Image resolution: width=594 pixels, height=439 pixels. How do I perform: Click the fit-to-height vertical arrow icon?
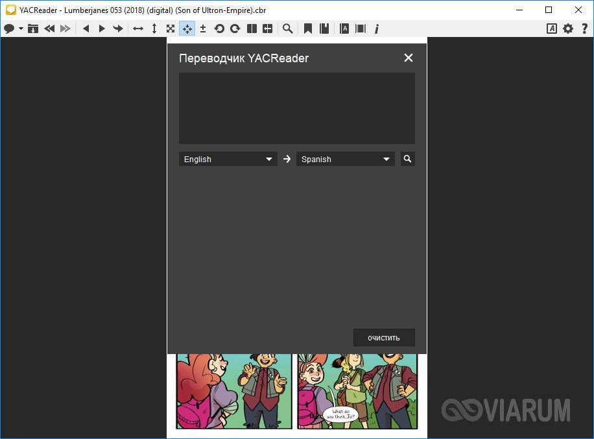(x=154, y=29)
